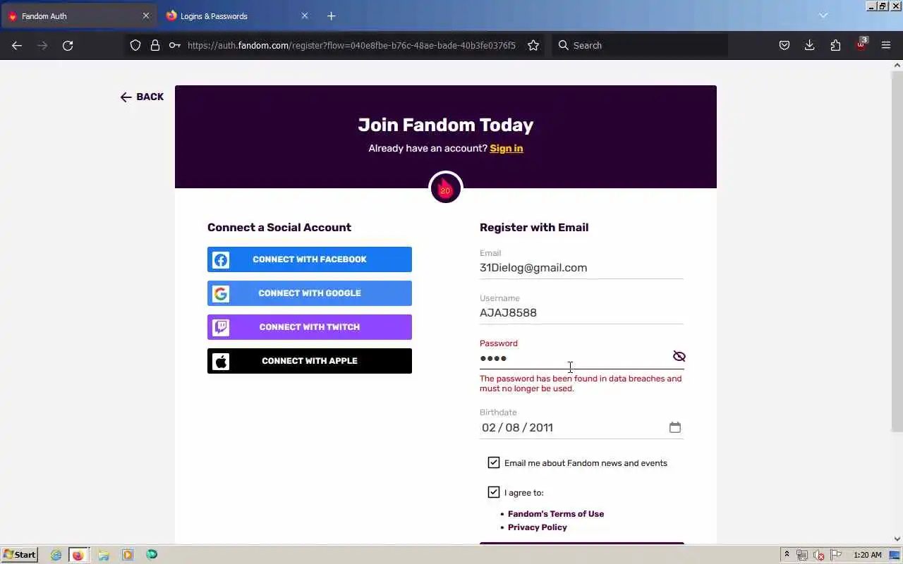Click the page vertical scrollbar thumb
This screenshot has width=903, height=564.
pyautogui.click(x=897, y=250)
